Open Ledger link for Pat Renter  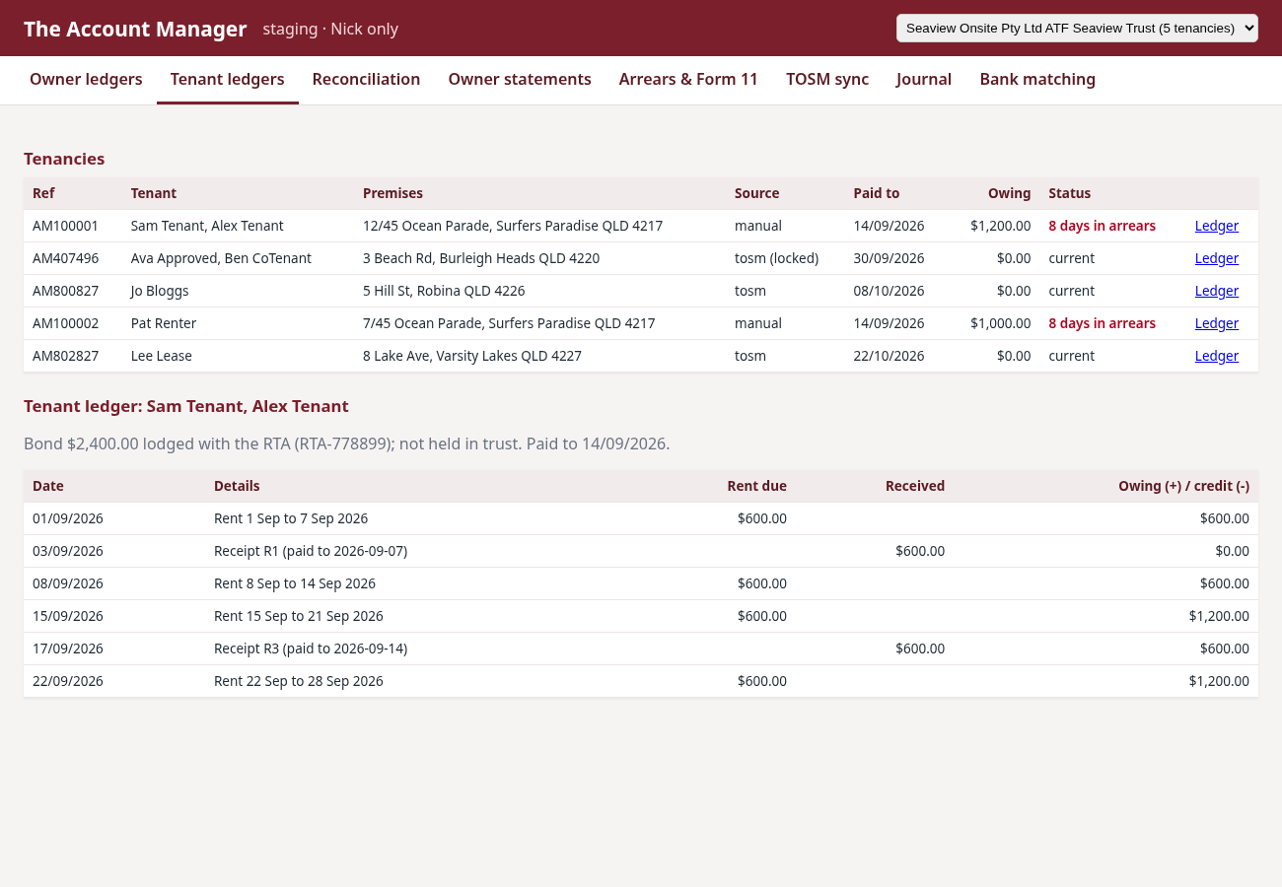(1216, 323)
